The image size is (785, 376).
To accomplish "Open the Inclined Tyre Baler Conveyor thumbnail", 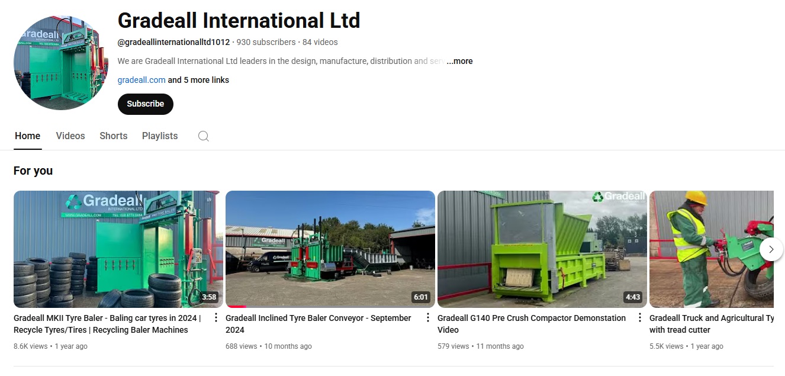I will click(330, 249).
